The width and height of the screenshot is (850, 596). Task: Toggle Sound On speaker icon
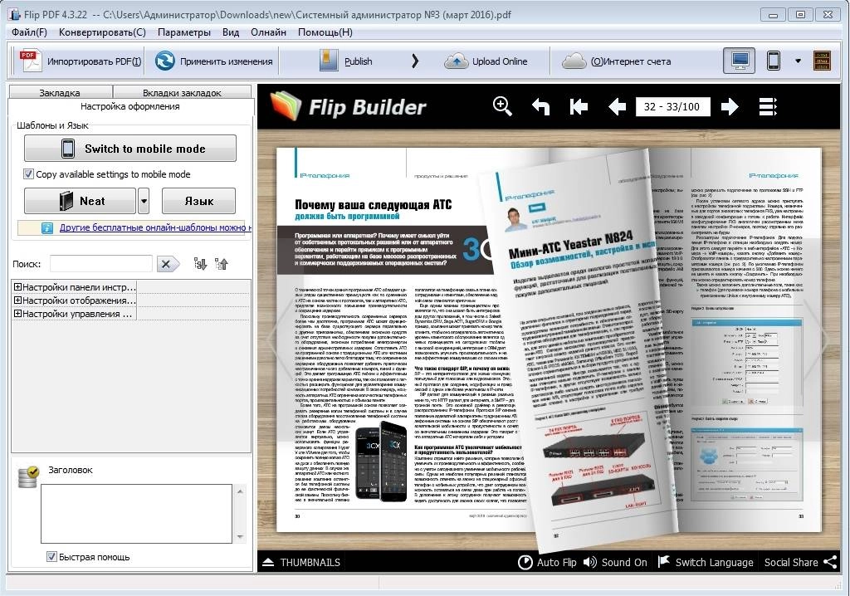pyautogui.click(x=590, y=562)
